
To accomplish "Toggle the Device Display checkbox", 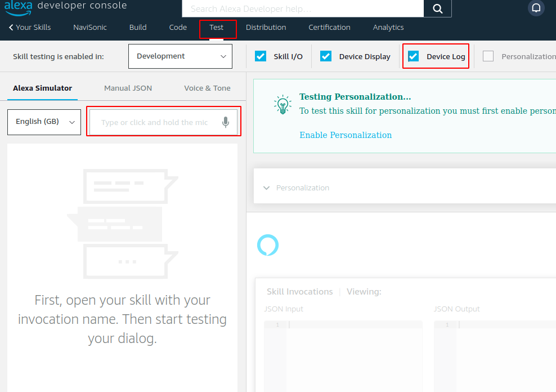I will pyautogui.click(x=326, y=56).
